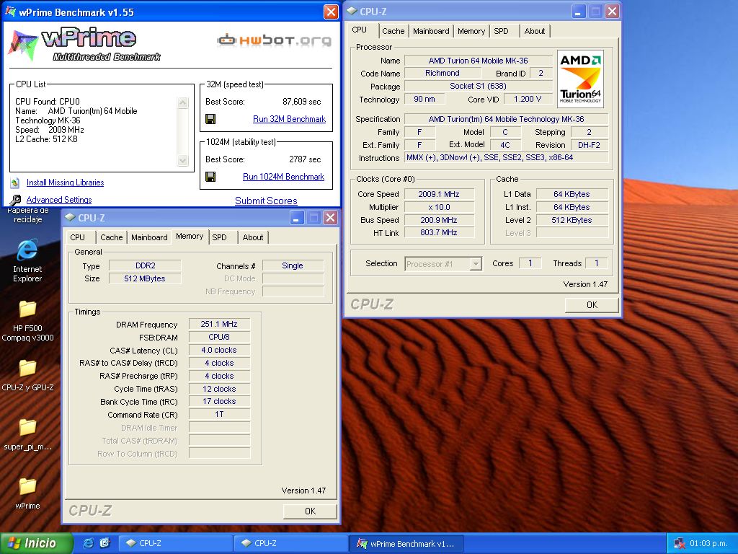This screenshot has height=554, width=738.
Task: Click Install Missing Libraries link
Action: pyautogui.click(x=65, y=183)
